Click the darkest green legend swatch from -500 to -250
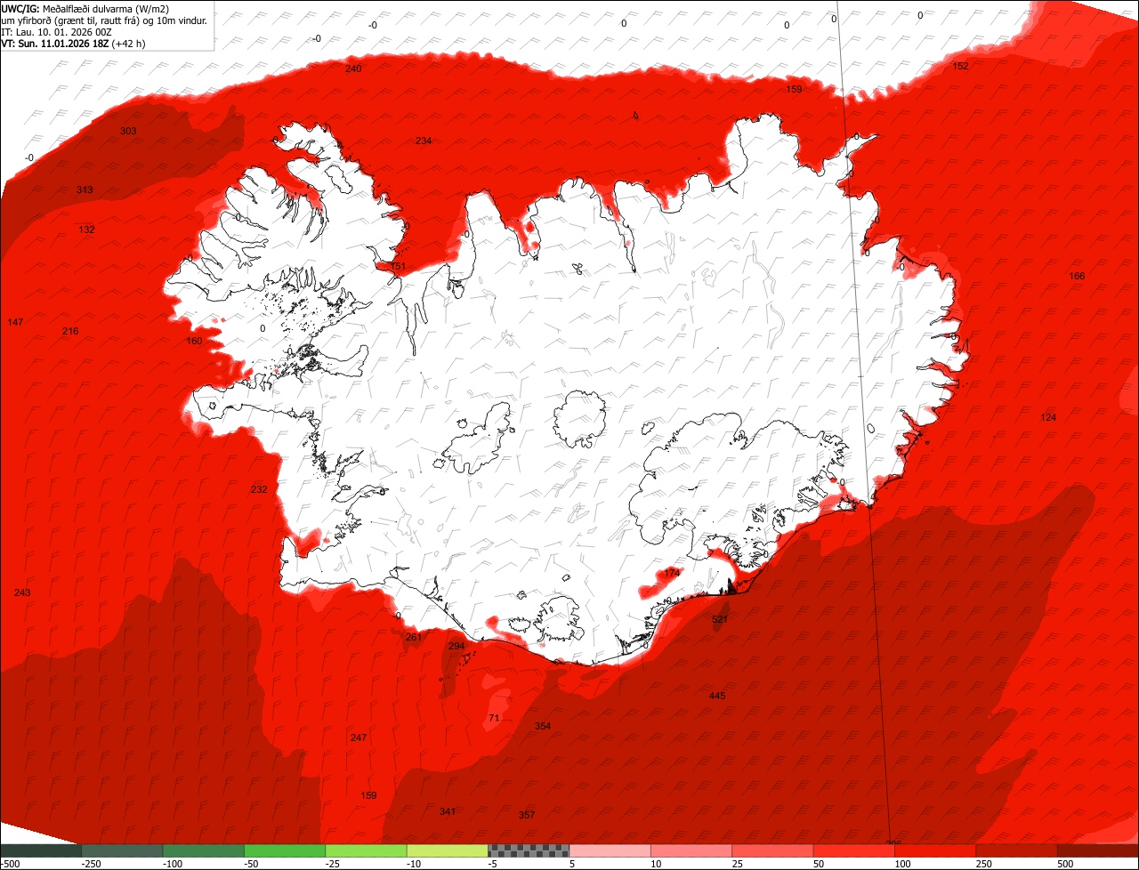 [x=41, y=850]
